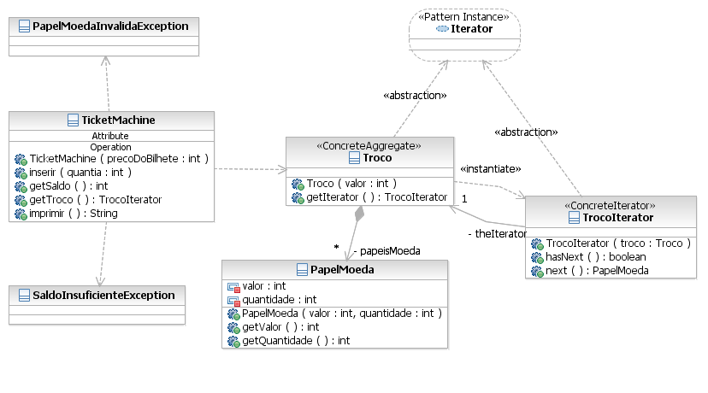Click the private attribute icon beside quantidade
Image resolution: width=708 pixels, height=393 pixels.
pyautogui.click(x=233, y=300)
